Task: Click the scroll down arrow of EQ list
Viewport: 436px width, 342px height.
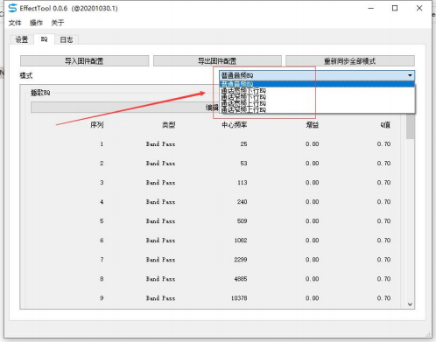Action: [x=410, y=304]
